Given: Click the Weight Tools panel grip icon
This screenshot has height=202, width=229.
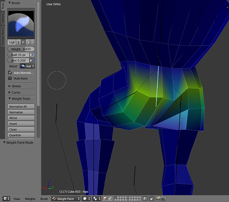Looking at the screenshot, I should point(33,99).
